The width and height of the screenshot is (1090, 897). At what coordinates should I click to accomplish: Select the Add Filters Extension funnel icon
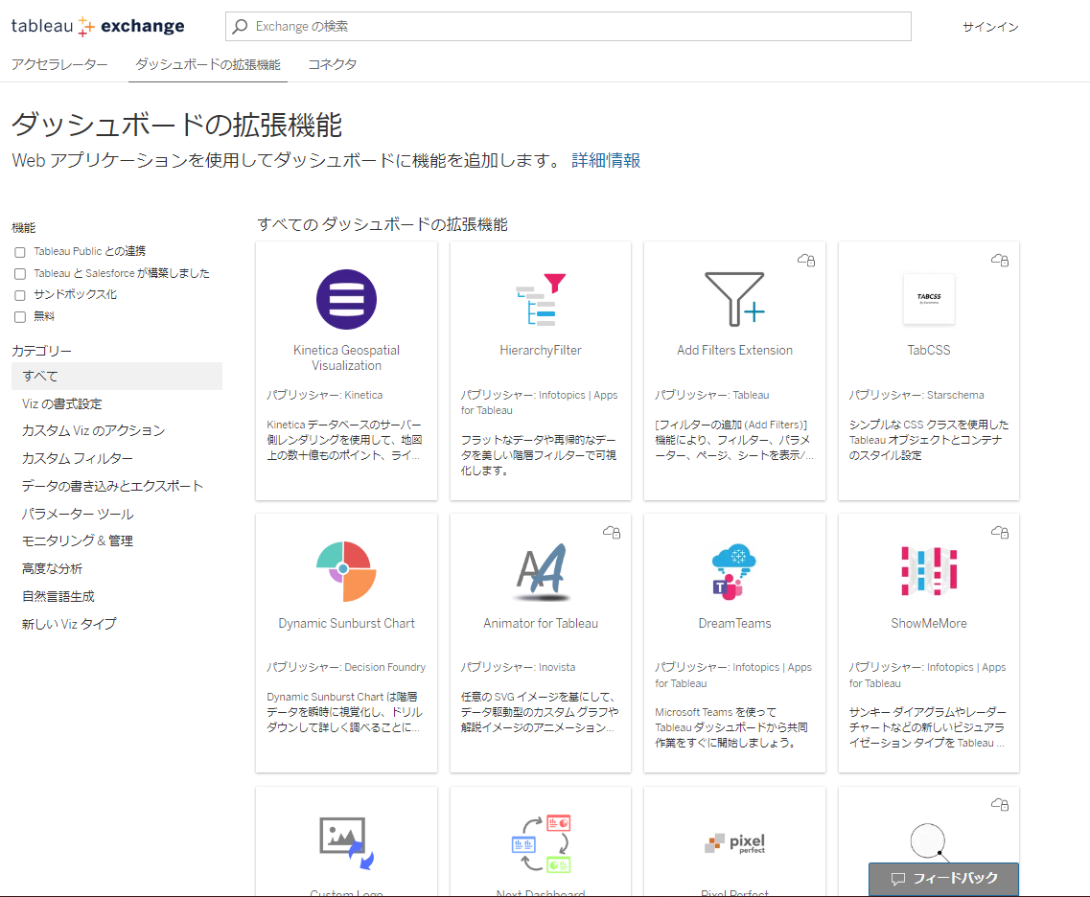(734, 299)
